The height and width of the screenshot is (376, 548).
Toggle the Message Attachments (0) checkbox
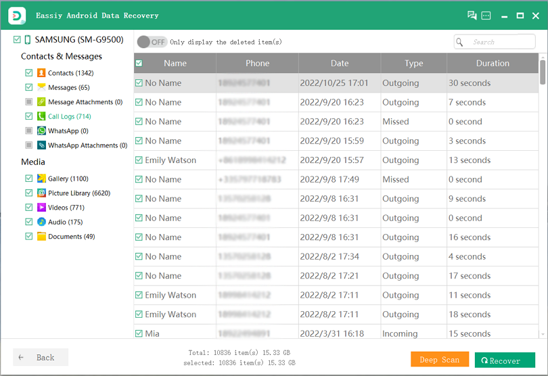(28, 101)
